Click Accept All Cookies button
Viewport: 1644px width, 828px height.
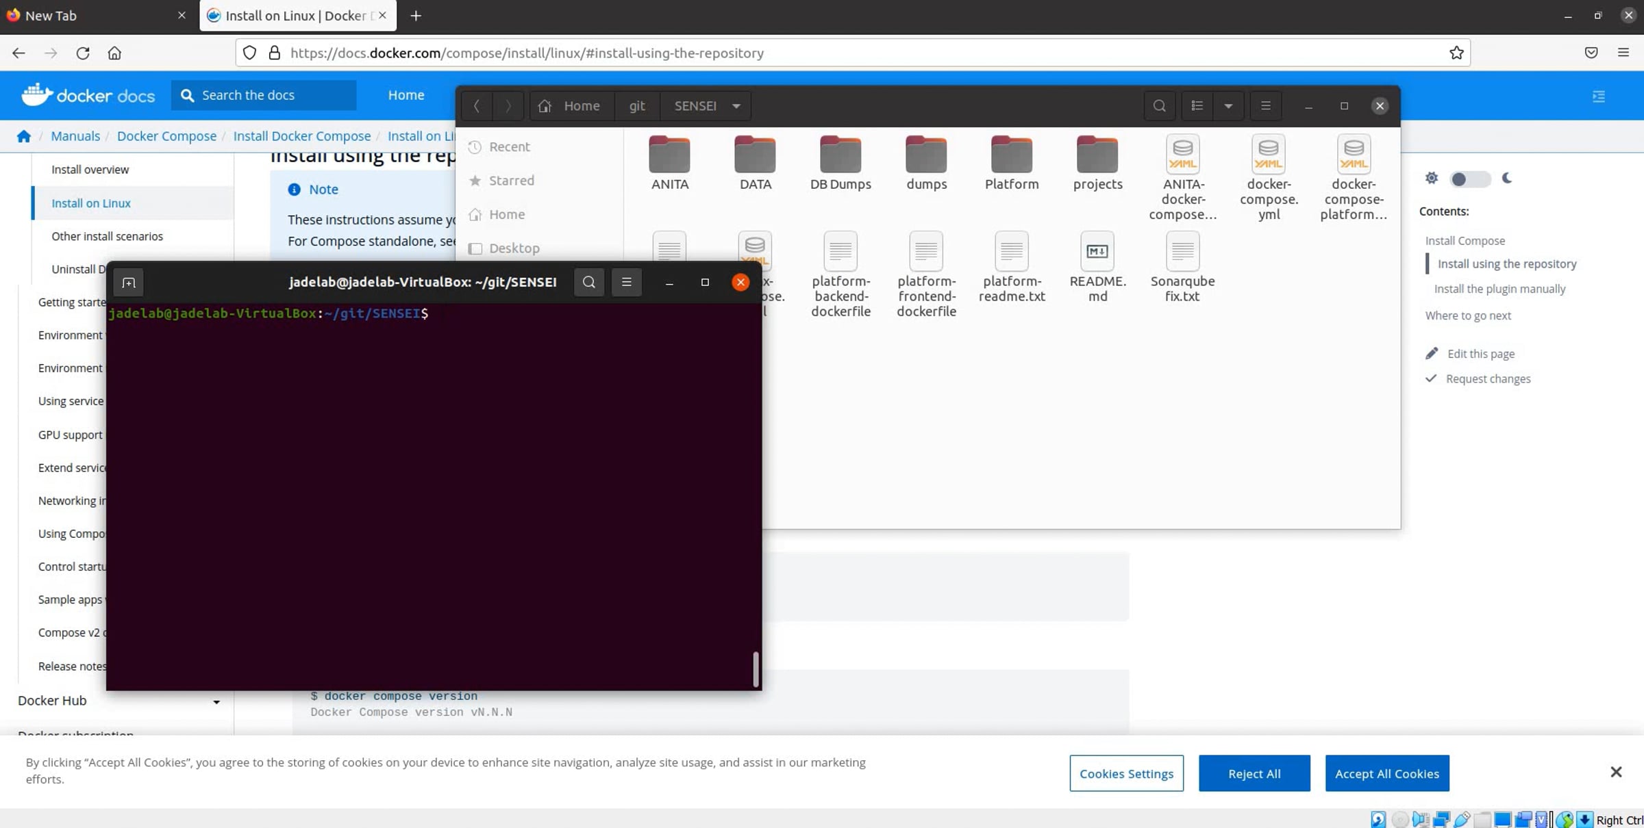pyautogui.click(x=1386, y=773)
